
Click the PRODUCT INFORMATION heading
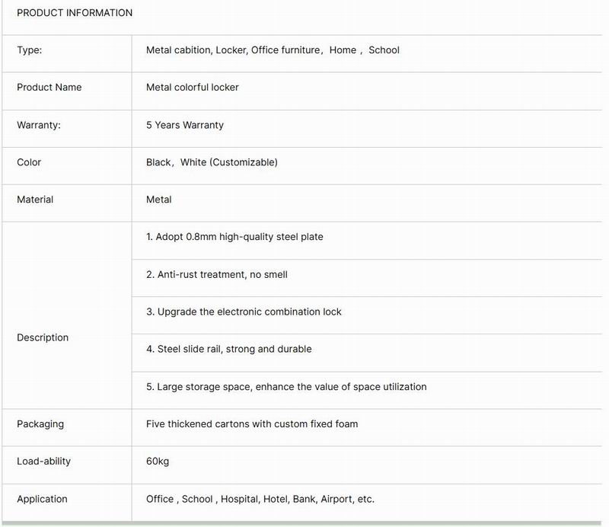point(75,13)
